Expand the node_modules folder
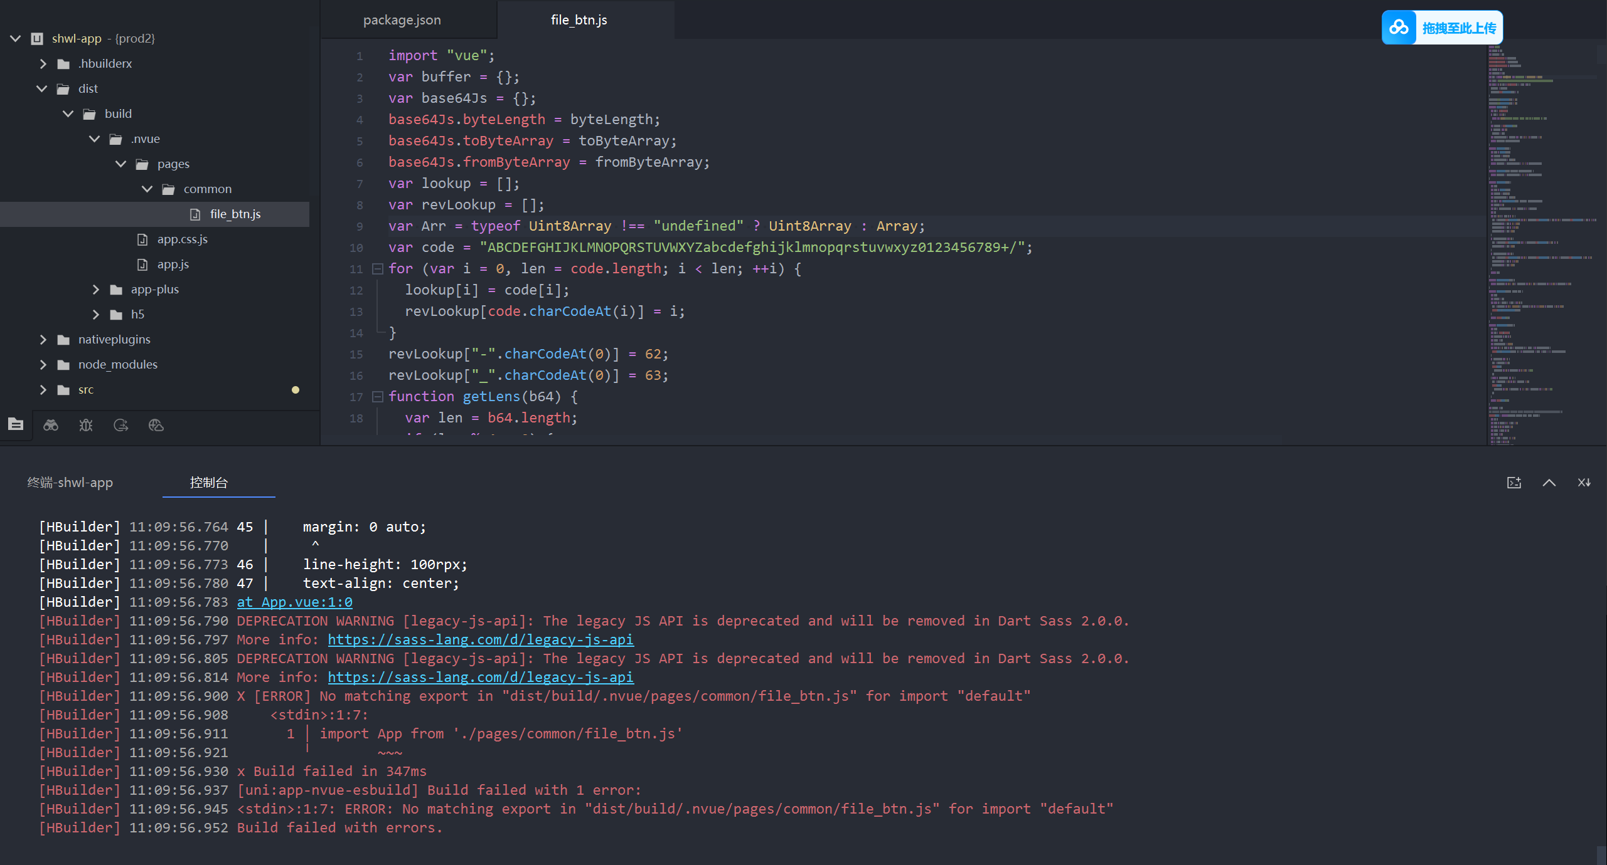Viewport: 1607px width, 865px height. (x=43, y=365)
